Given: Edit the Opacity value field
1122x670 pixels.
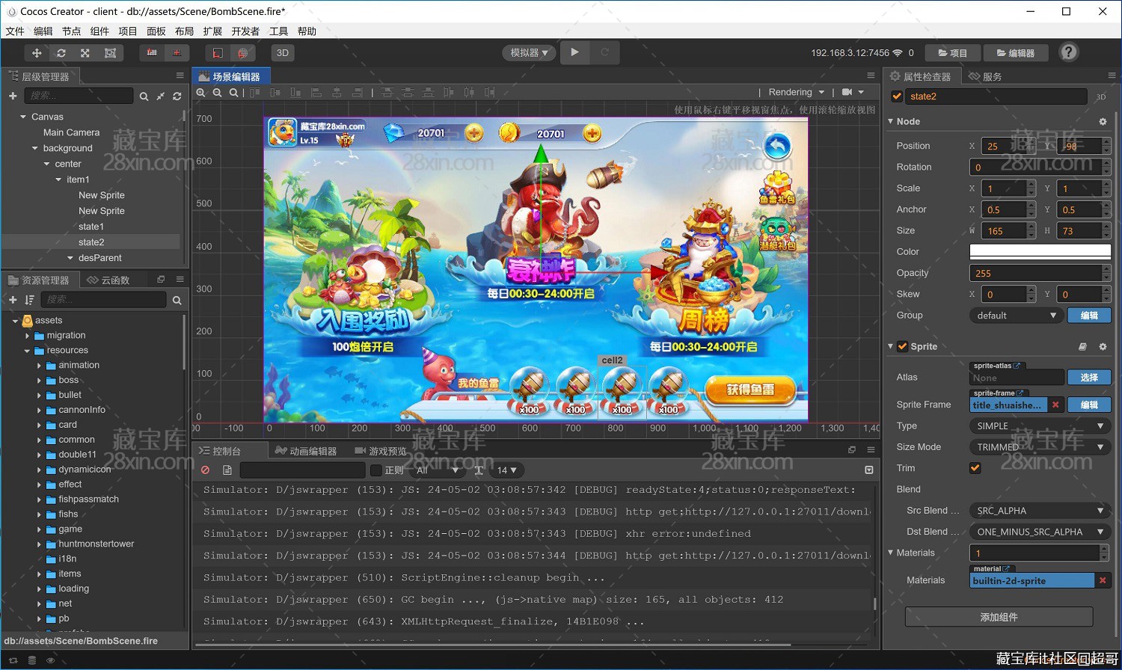Looking at the screenshot, I should point(1035,274).
